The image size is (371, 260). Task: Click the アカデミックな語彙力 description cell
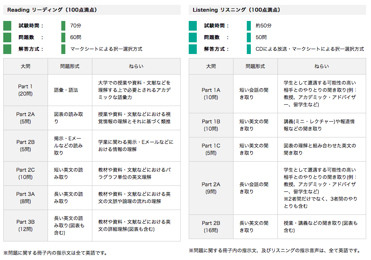click(x=136, y=90)
